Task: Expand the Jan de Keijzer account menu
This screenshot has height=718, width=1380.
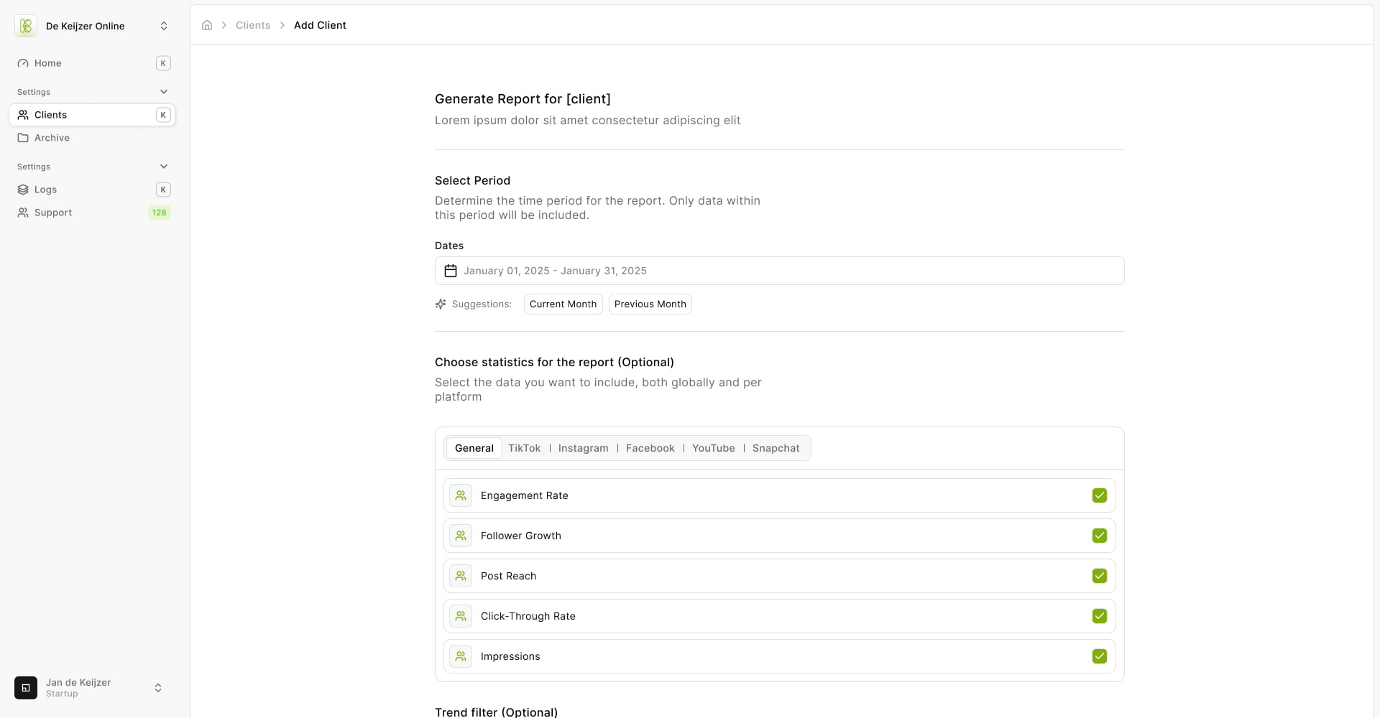Action: 92,688
